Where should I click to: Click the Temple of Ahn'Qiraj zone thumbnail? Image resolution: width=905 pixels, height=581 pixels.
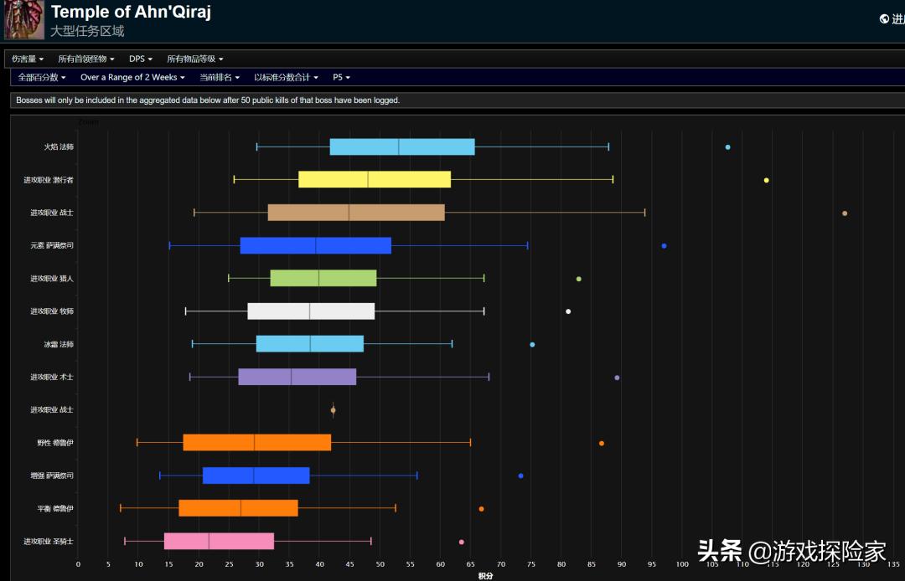[24, 20]
